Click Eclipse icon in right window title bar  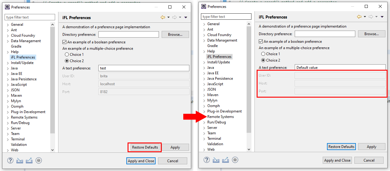[204, 6]
